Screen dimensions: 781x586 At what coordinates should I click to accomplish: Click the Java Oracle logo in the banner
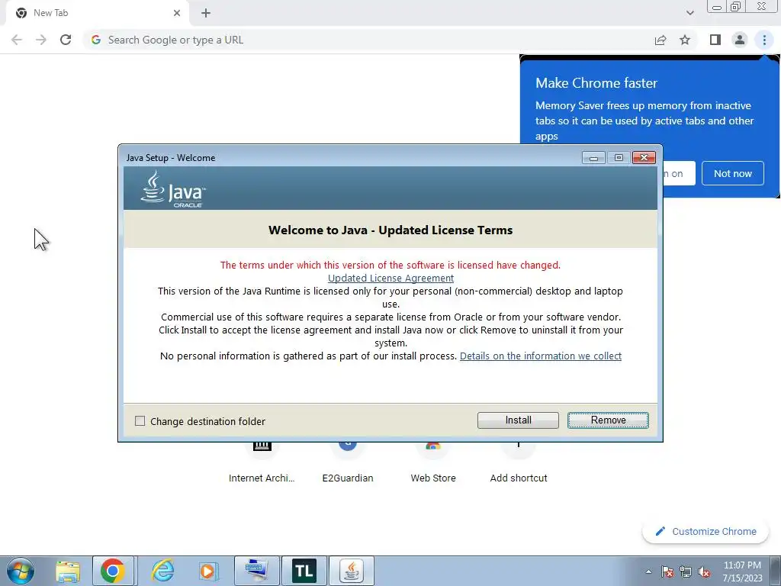(173, 189)
